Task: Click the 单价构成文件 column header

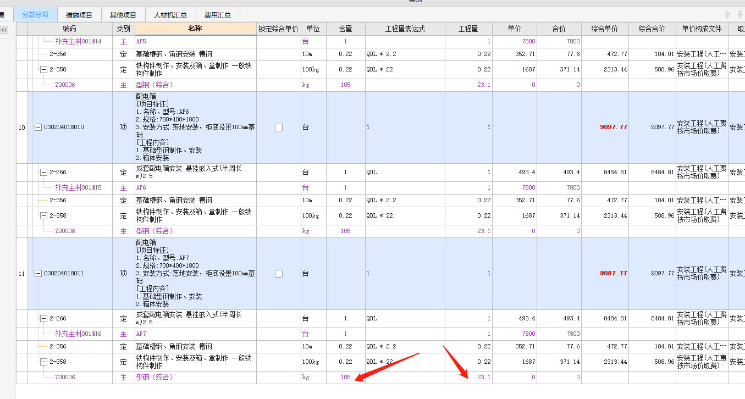Action: [702, 29]
